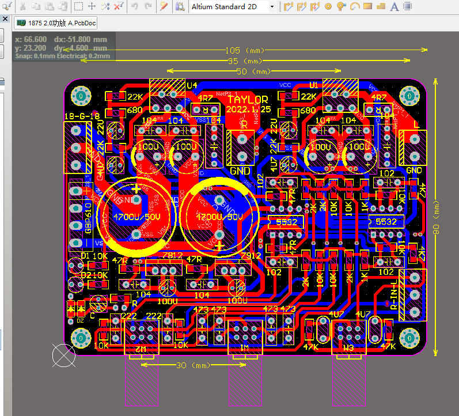This screenshot has width=459, height=416.
Task: Switch to the 1875 2.0 A.PcbDoc tab
Action: point(56,23)
